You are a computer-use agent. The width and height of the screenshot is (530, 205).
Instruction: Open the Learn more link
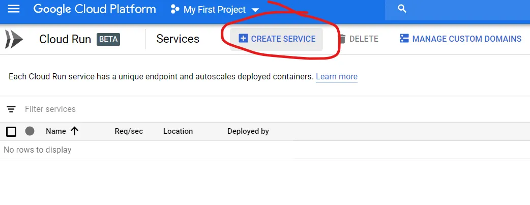[x=337, y=77]
